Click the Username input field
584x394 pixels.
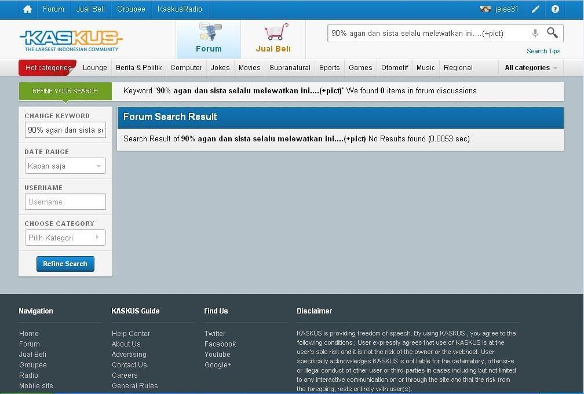[x=65, y=202]
